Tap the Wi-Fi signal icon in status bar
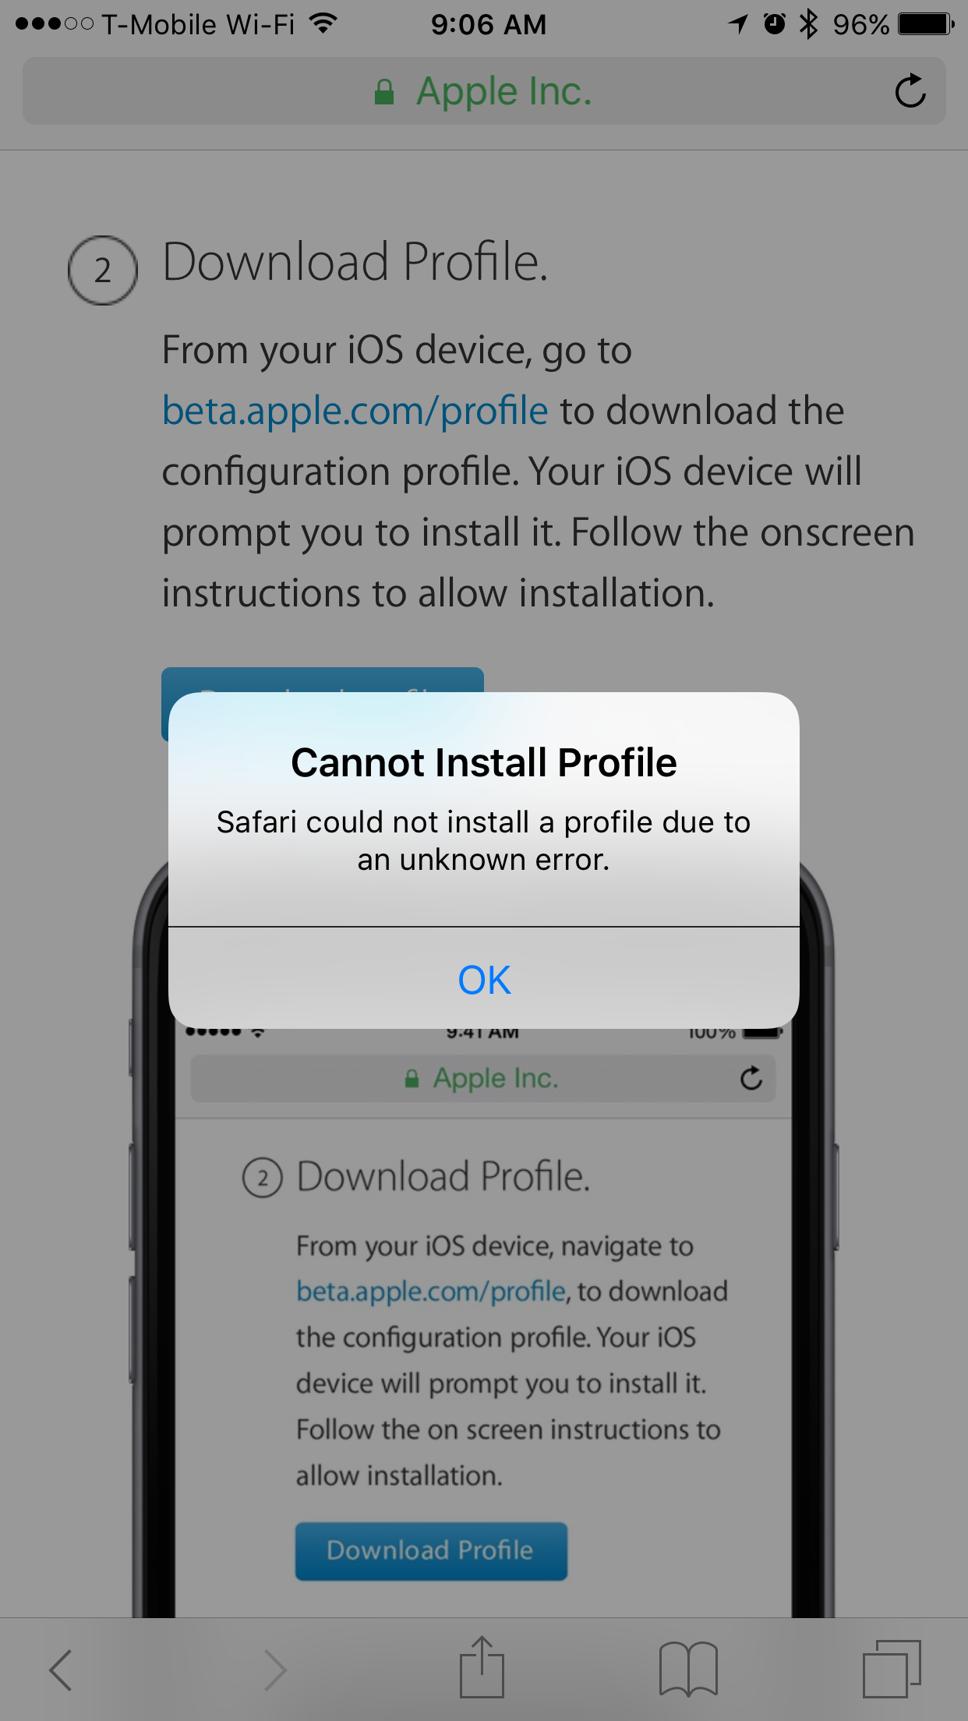Viewport: 968px width, 1721px height. click(x=323, y=23)
